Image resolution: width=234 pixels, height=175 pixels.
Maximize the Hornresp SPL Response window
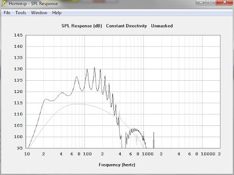211,2
